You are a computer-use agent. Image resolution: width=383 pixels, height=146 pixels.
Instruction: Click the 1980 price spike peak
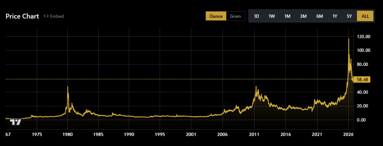point(68,87)
